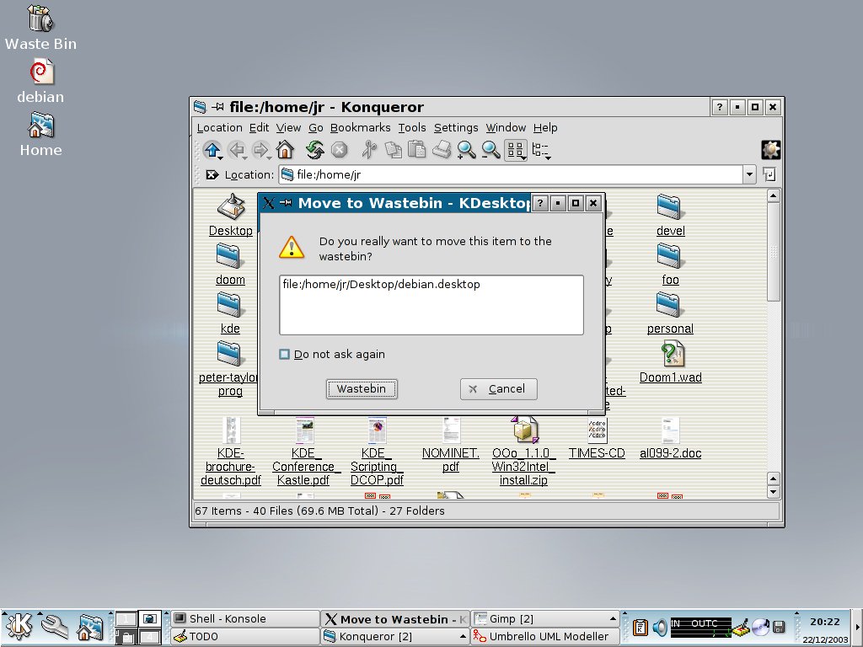Open the Klipper clipboard tray icon

[641, 627]
